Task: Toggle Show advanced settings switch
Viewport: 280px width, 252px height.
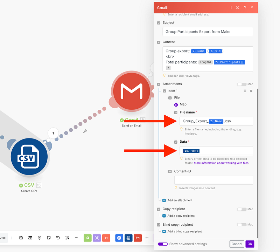Action: click(x=163, y=244)
